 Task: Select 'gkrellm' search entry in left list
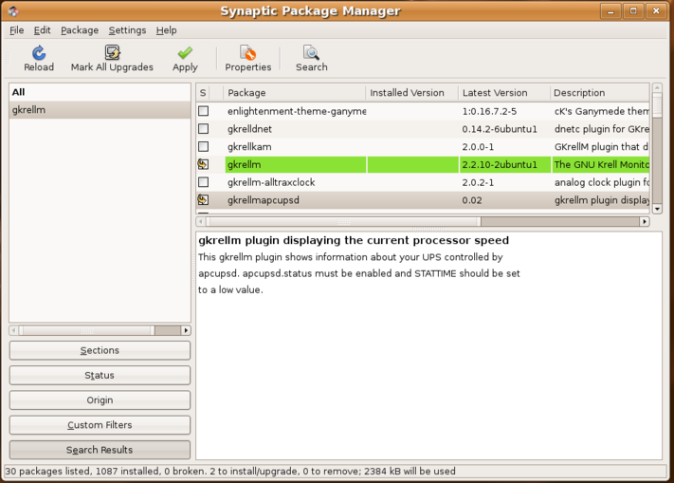100,110
